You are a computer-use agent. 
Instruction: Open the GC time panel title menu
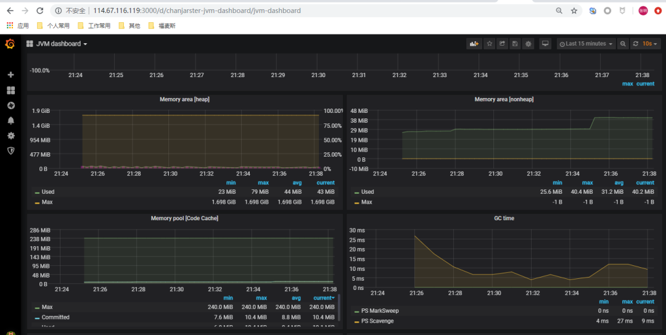coord(504,218)
